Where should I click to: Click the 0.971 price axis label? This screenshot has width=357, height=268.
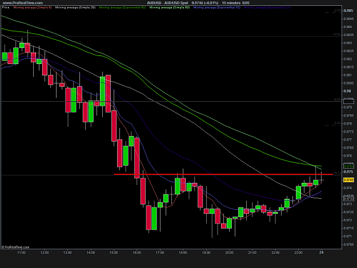[x=348, y=236]
